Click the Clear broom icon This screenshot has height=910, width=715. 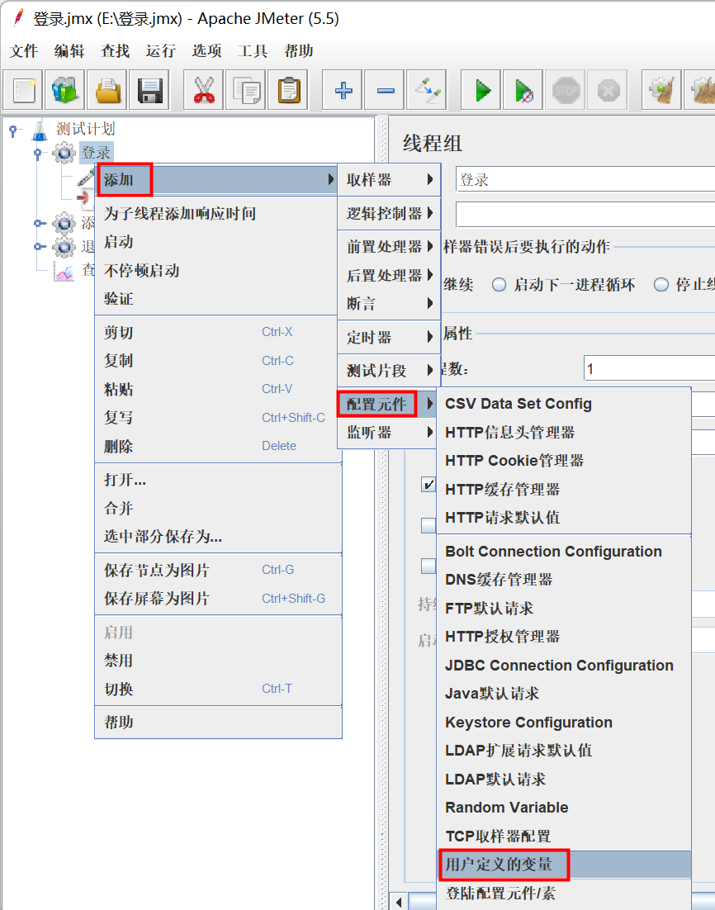[x=662, y=90]
